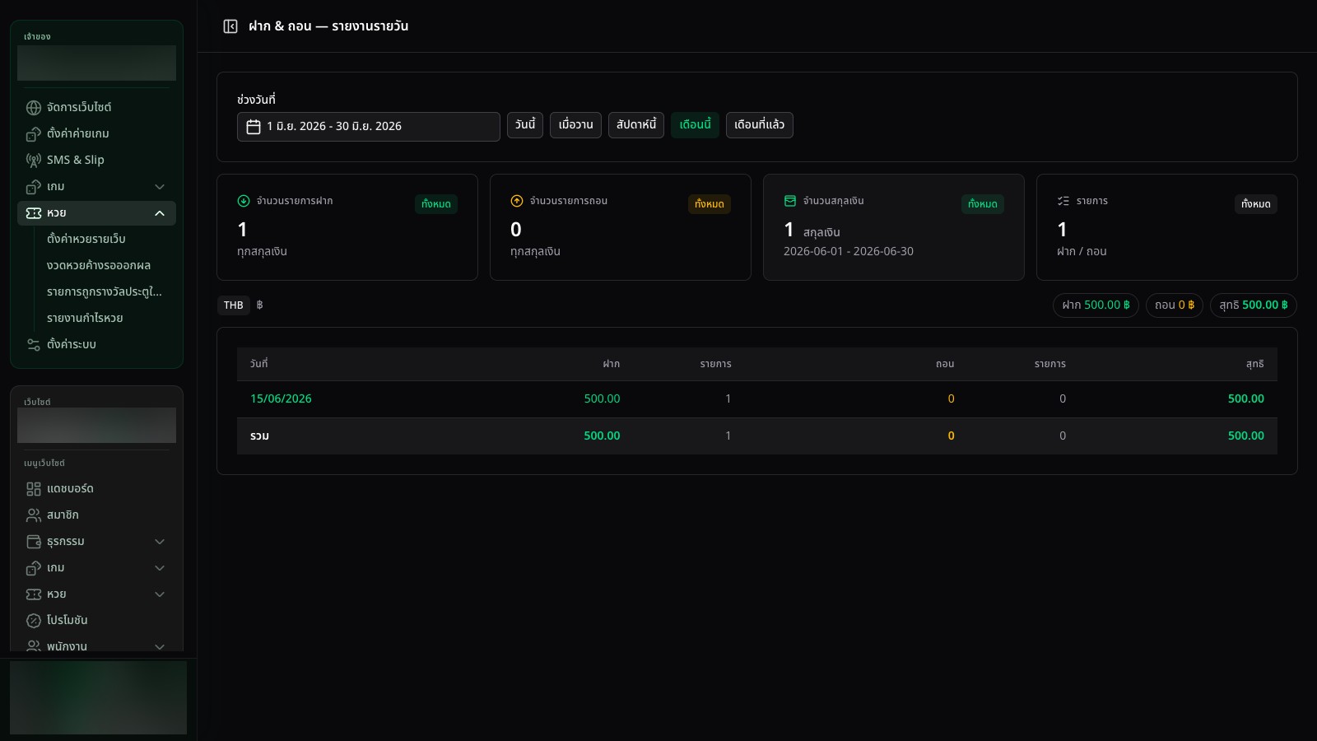
Task: Click the สมาชิก users icon
Action: [34, 515]
